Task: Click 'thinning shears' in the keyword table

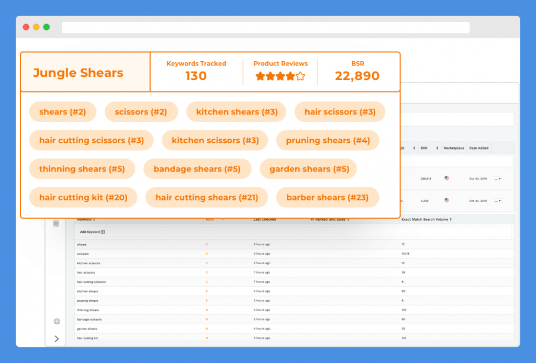Action: pos(88,310)
